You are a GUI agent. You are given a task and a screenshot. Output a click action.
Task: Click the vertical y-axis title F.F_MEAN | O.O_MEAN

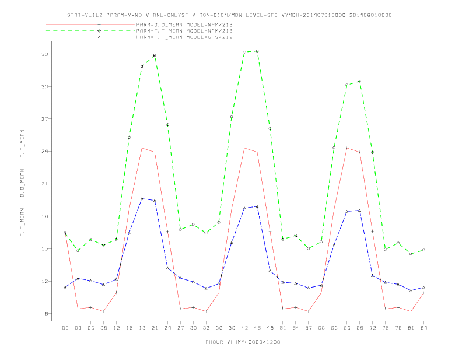click(22, 183)
